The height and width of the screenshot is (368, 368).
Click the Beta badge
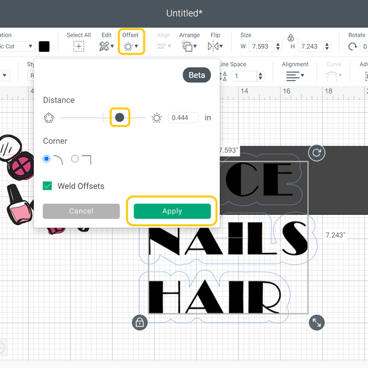(197, 75)
